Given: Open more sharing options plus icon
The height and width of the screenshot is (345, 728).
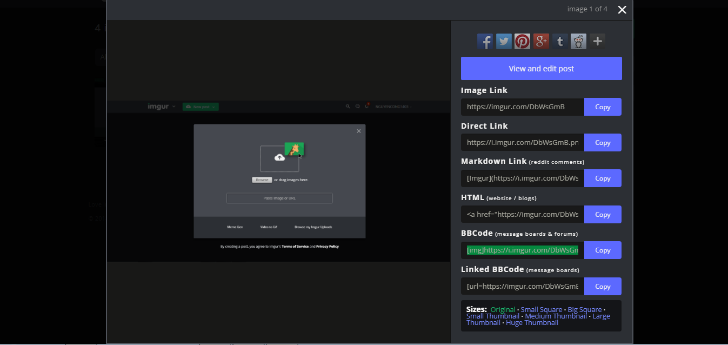Looking at the screenshot, I should (x=597, y=42).
